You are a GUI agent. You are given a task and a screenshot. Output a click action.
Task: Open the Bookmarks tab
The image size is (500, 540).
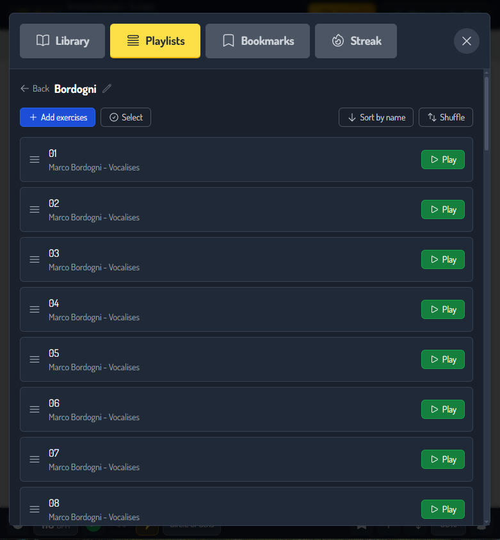[257, 41]
